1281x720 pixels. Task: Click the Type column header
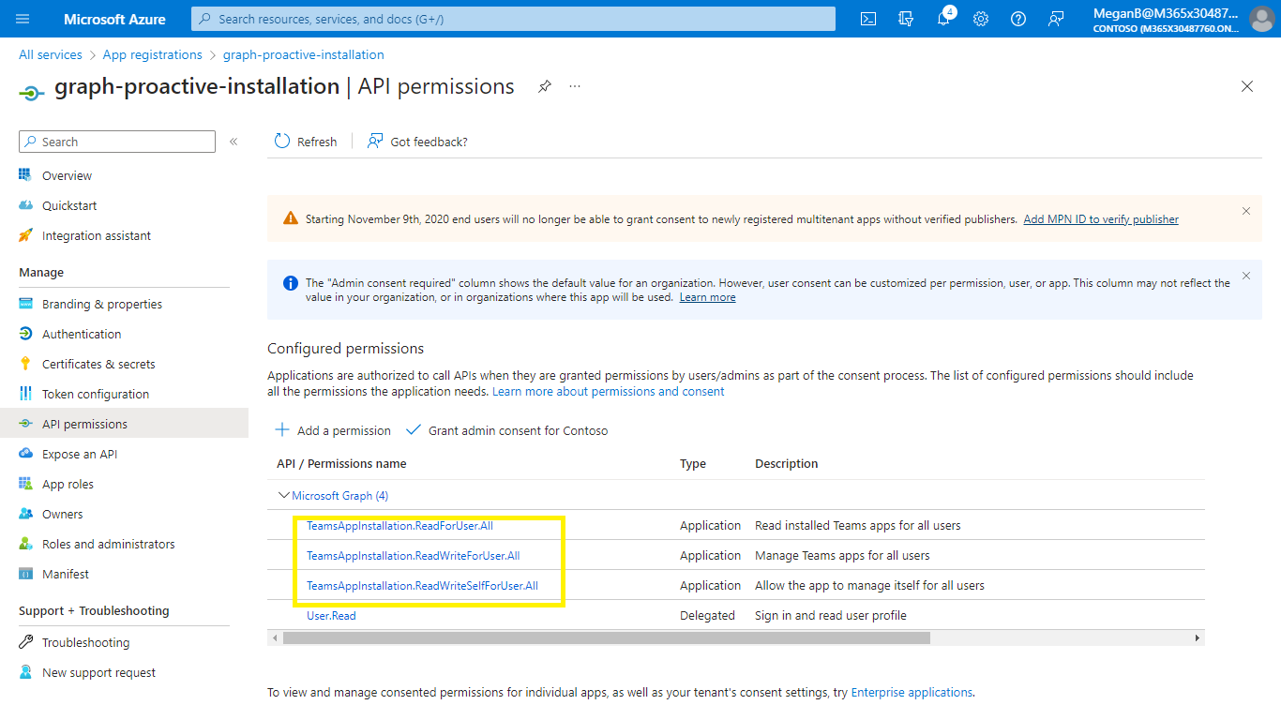(x=693, y=463)
